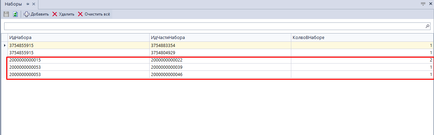This screenshot has width=434, height=135.
Task: Select the current row indicator arrow
Action: tap(4, 45)
